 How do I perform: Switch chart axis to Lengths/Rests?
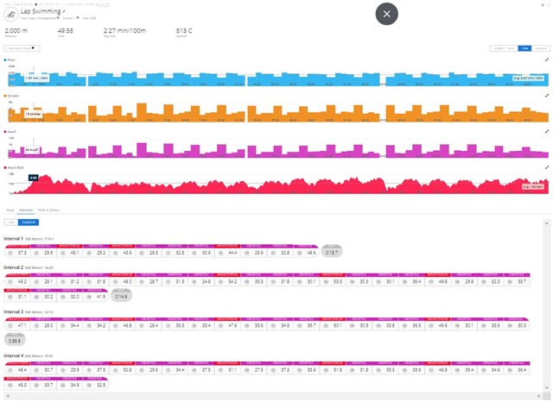tap(504, 48)
